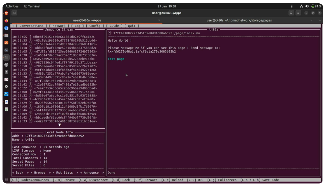Screen dimensions: 328x186
Task: Click the Addr value in Local Node Info
Action: [x=54, y=136]
